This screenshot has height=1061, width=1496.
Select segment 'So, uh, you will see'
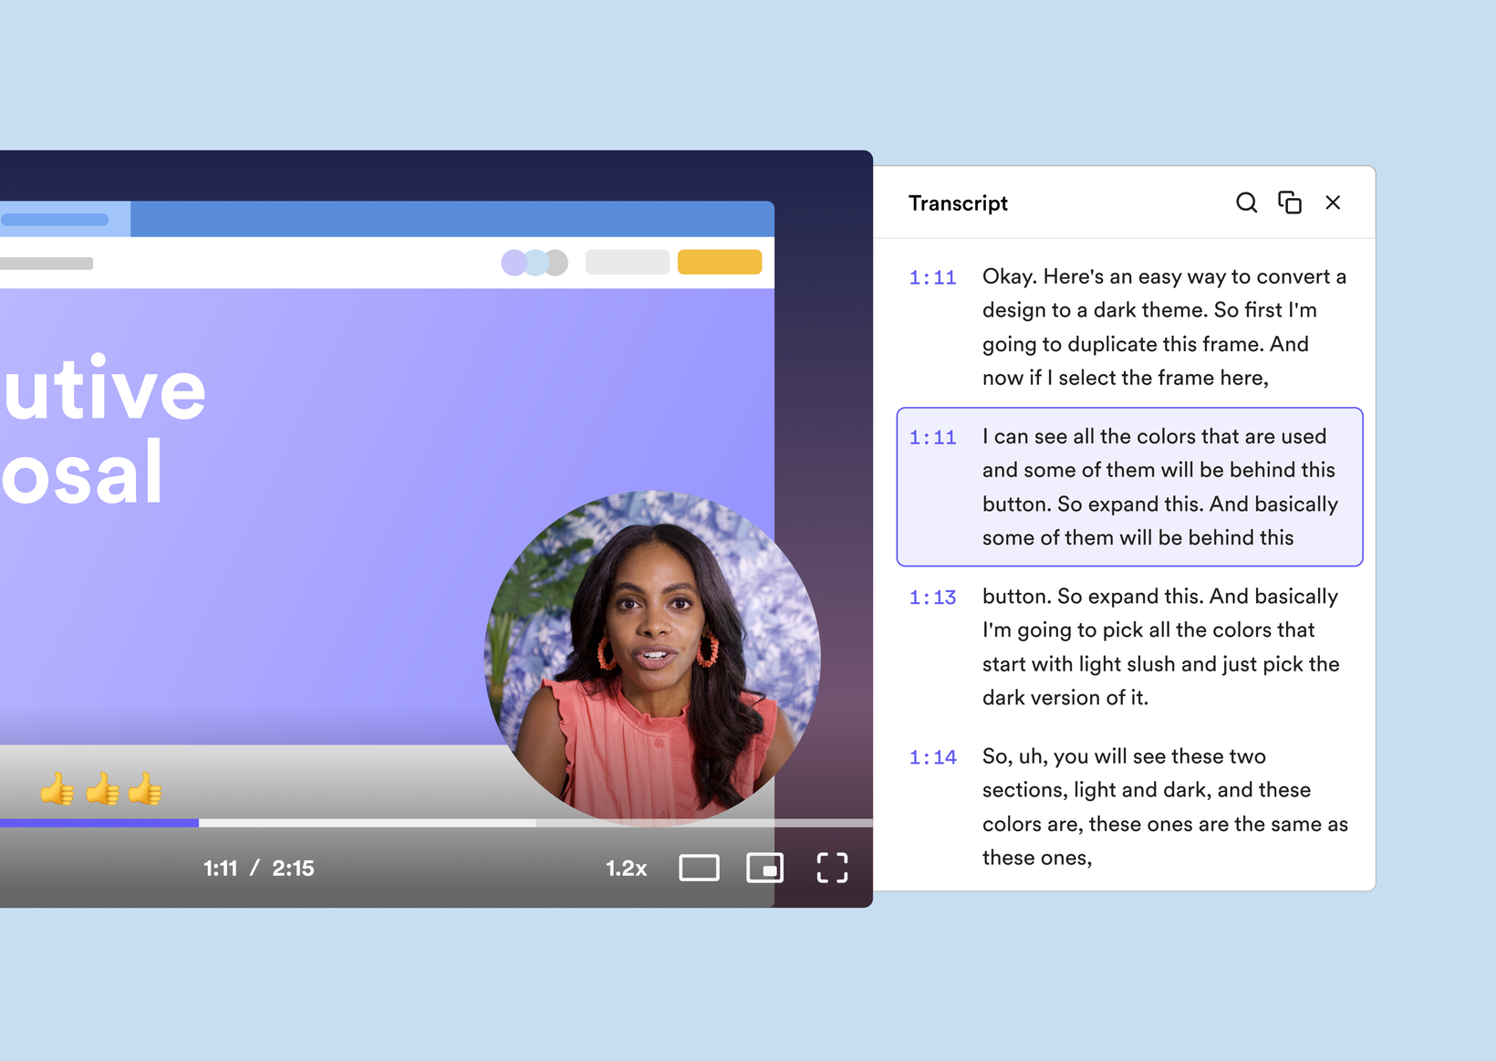pyautogui.click(x=1165, y=806)
